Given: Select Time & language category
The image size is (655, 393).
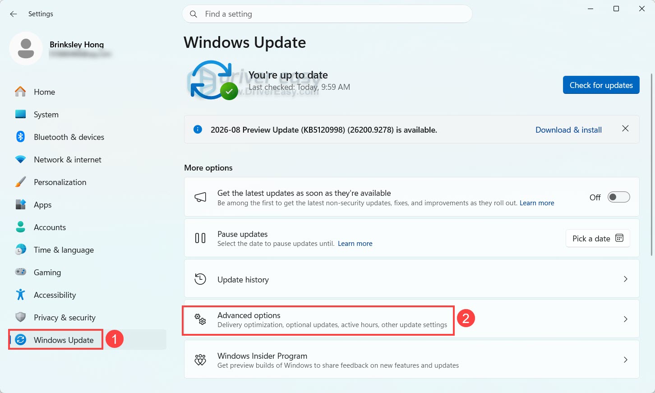Looking at the screenshot, I should 88,250.
